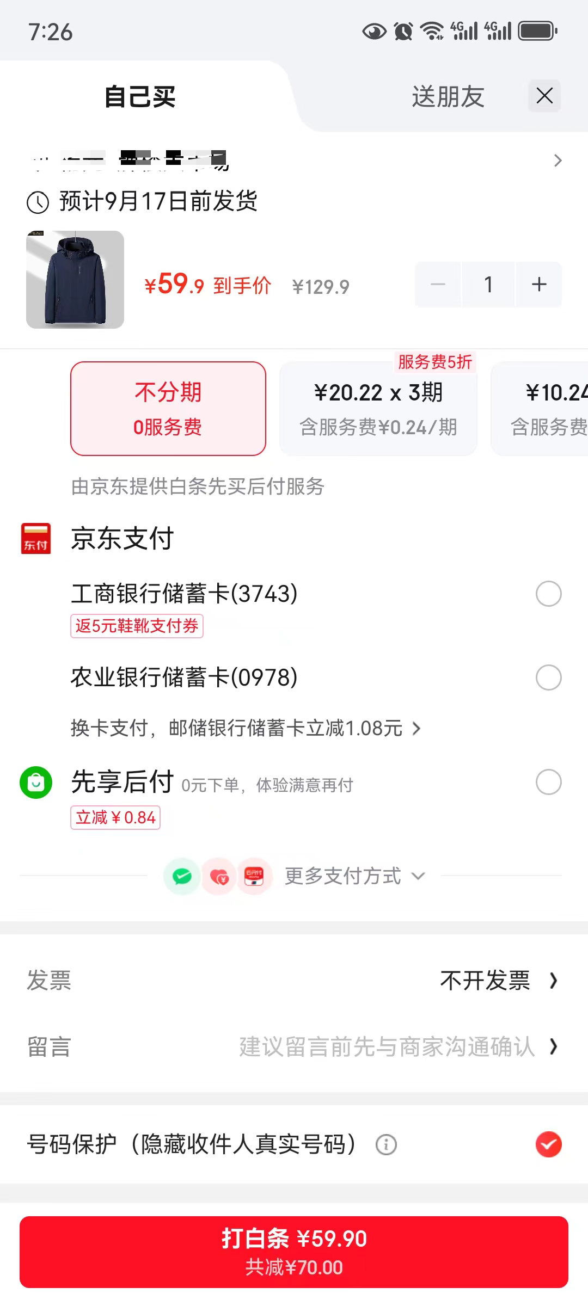Image resolution: width=588 pixels, height=1306 pixels.
Task: Select the green WeChat Pay icon
Action: [182, 876]
